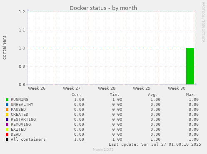Click the All containers Avg value 1.00

[x=155, y=139]
